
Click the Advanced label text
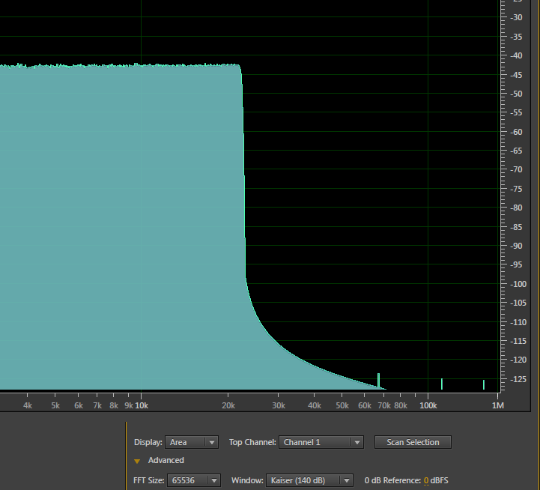coord(166,460)
